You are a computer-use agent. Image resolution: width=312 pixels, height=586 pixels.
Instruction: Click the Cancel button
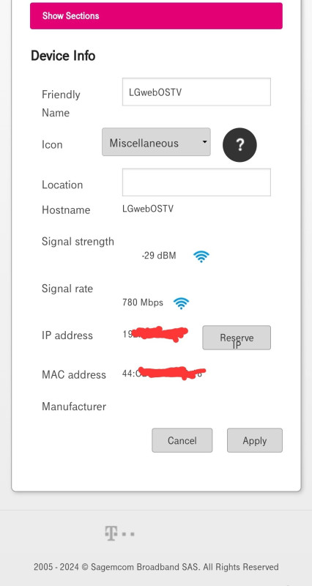pos(182,440)
